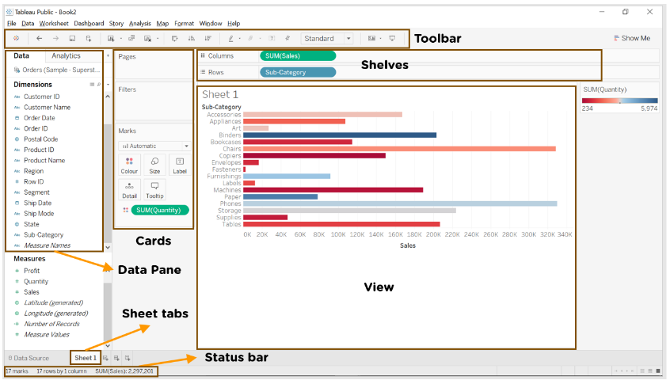The height and width of the screenshot is (384, 670).
Task: Open the Size card in Marks
Action: (x=154, y=165)
